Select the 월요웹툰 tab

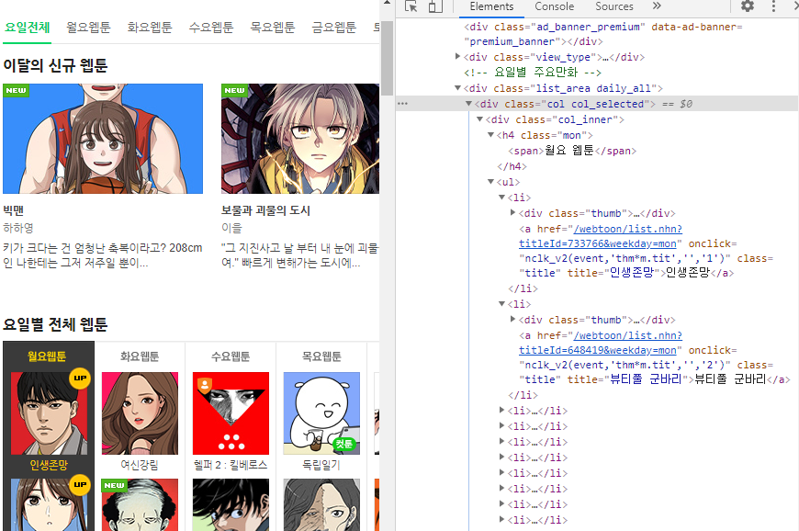[88, 28]
